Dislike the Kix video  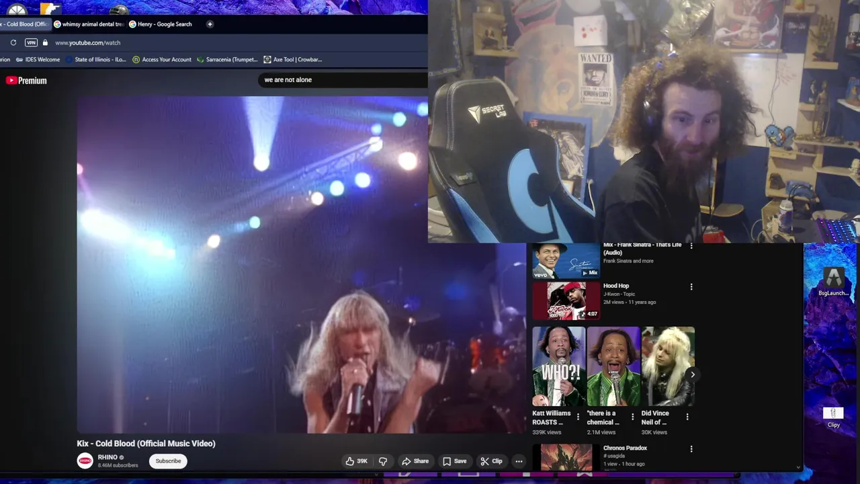[x=383, y=461]
